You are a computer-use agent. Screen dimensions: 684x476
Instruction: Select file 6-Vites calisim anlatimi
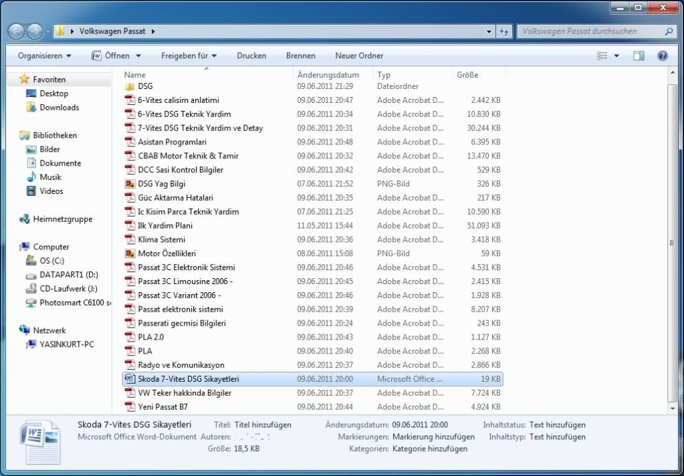(312, 100)
